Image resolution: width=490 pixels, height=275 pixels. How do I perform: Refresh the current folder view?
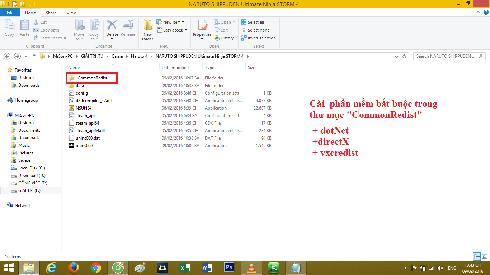coord(405,56)
